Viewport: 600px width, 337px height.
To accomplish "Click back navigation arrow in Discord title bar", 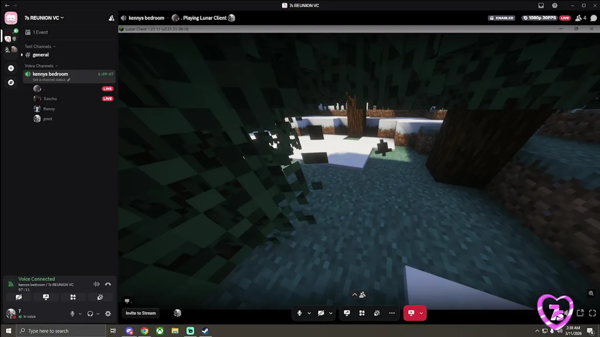I will [x=7, y=6].
